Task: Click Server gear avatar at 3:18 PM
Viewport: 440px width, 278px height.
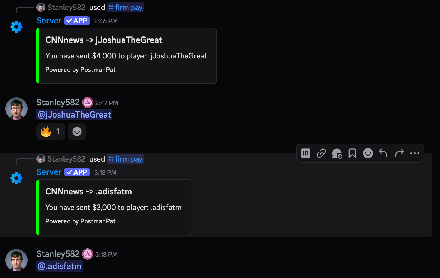Action: 16,178
